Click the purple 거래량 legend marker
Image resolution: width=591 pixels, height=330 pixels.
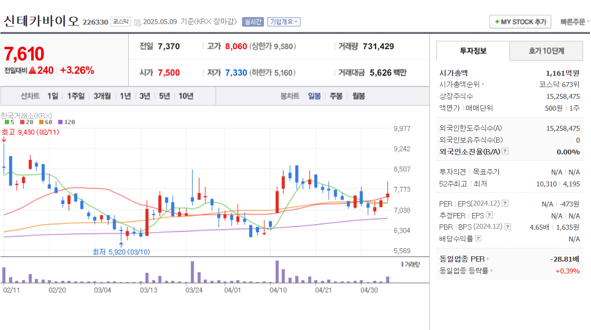[x=402, y=265]
